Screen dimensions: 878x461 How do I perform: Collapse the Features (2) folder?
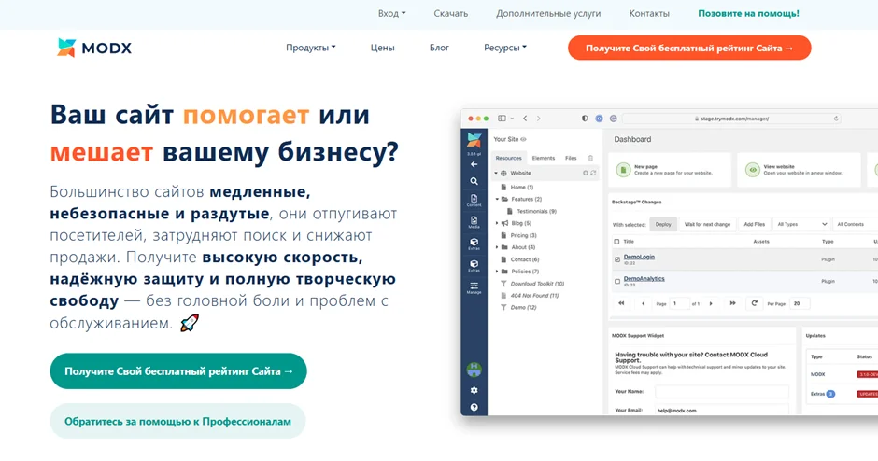pyautogui.click(x=497, y=199)
